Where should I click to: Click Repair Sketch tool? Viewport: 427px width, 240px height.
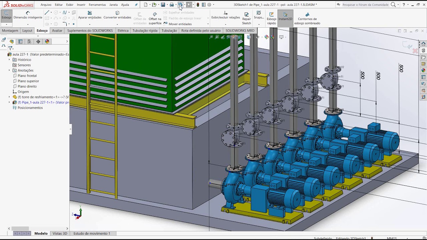pyautogui.click(x=247, y=19)
